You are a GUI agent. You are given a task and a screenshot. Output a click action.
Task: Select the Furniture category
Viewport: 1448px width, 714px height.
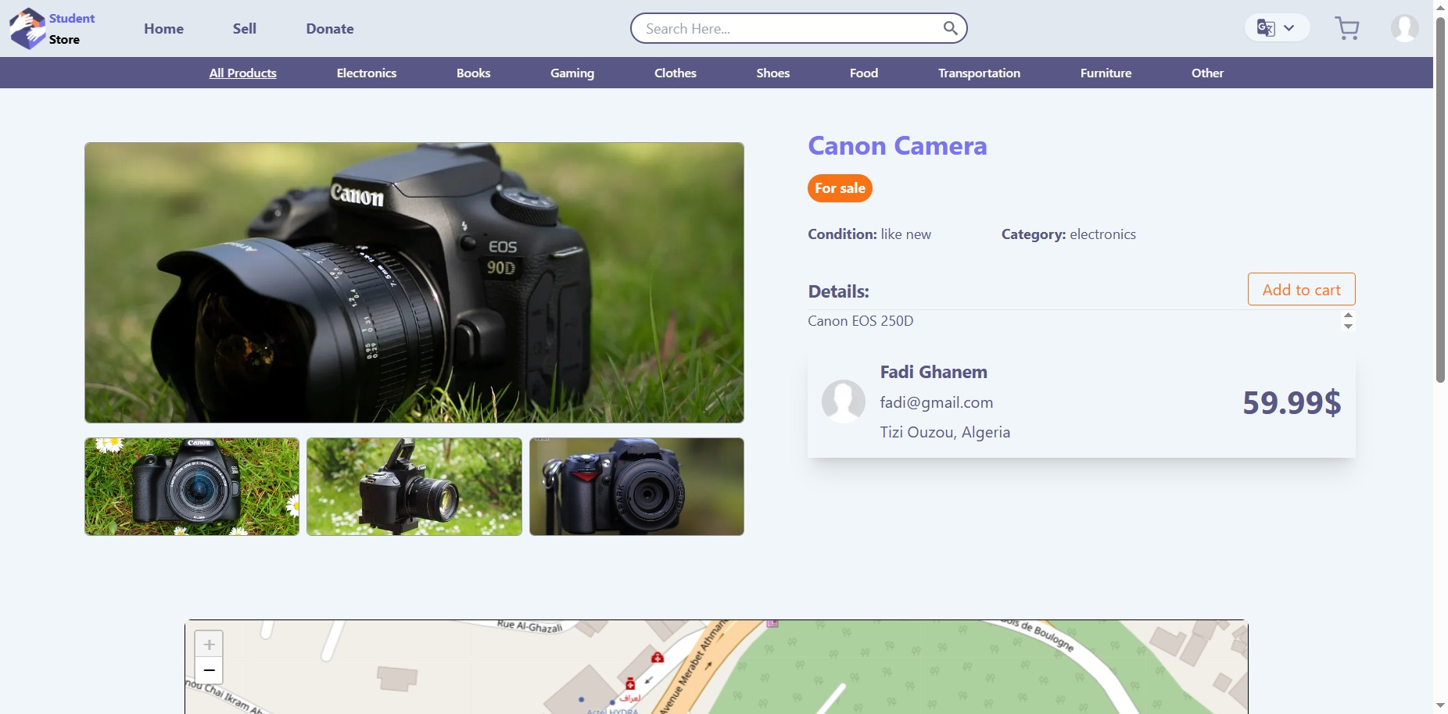tap(1106, 73)
